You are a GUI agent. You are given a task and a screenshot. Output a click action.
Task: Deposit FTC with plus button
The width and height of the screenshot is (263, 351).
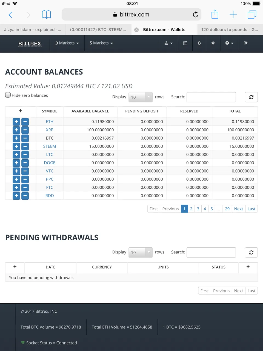tap(16, 188)
